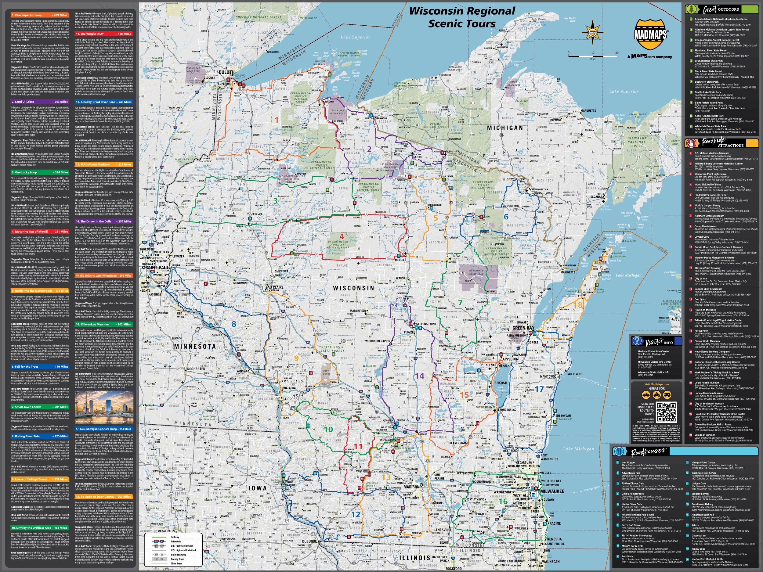The height and width of the screenshot is (572, 763).
Task: Click the Roadhouses fork and knife icon
Action: click(x=620, y=452)
